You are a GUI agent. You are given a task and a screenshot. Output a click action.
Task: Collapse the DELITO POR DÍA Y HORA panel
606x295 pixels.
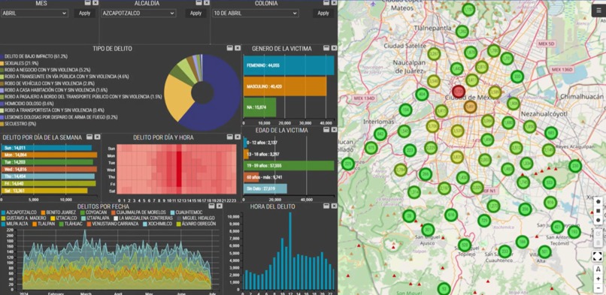[229, 137]
